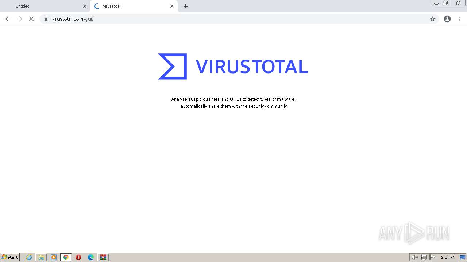Viewport: 467px width, 262px height.
Task: Launch Internet Explorer from taskbar
Action: tap(29, 257)
